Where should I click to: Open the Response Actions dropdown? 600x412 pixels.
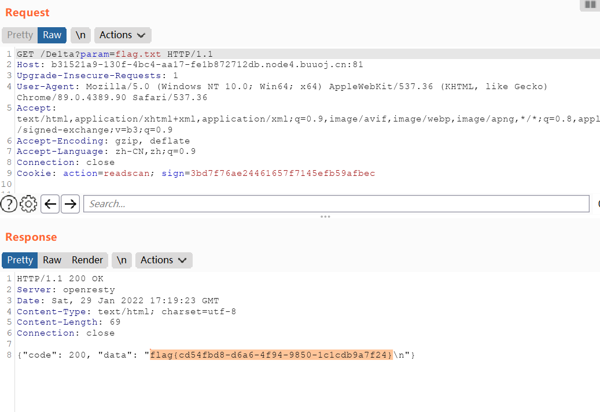pyautogui.click(x=164, y=260)
